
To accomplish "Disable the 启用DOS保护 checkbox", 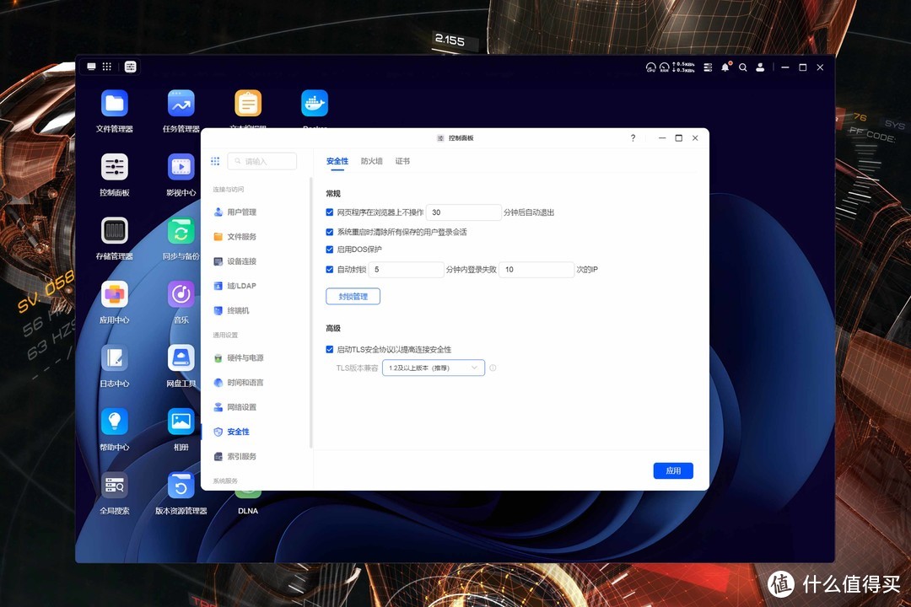I will [330, 250].
